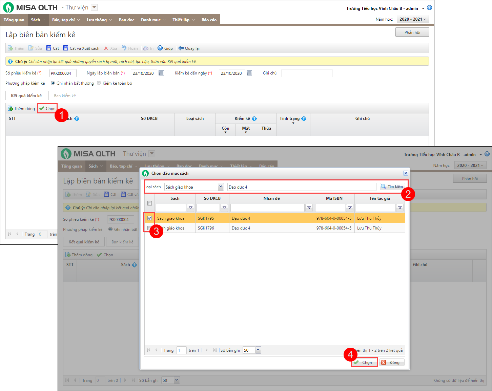
Task: Click the Sửa edit icon in the top window toolbar
Action: (31, 48)
